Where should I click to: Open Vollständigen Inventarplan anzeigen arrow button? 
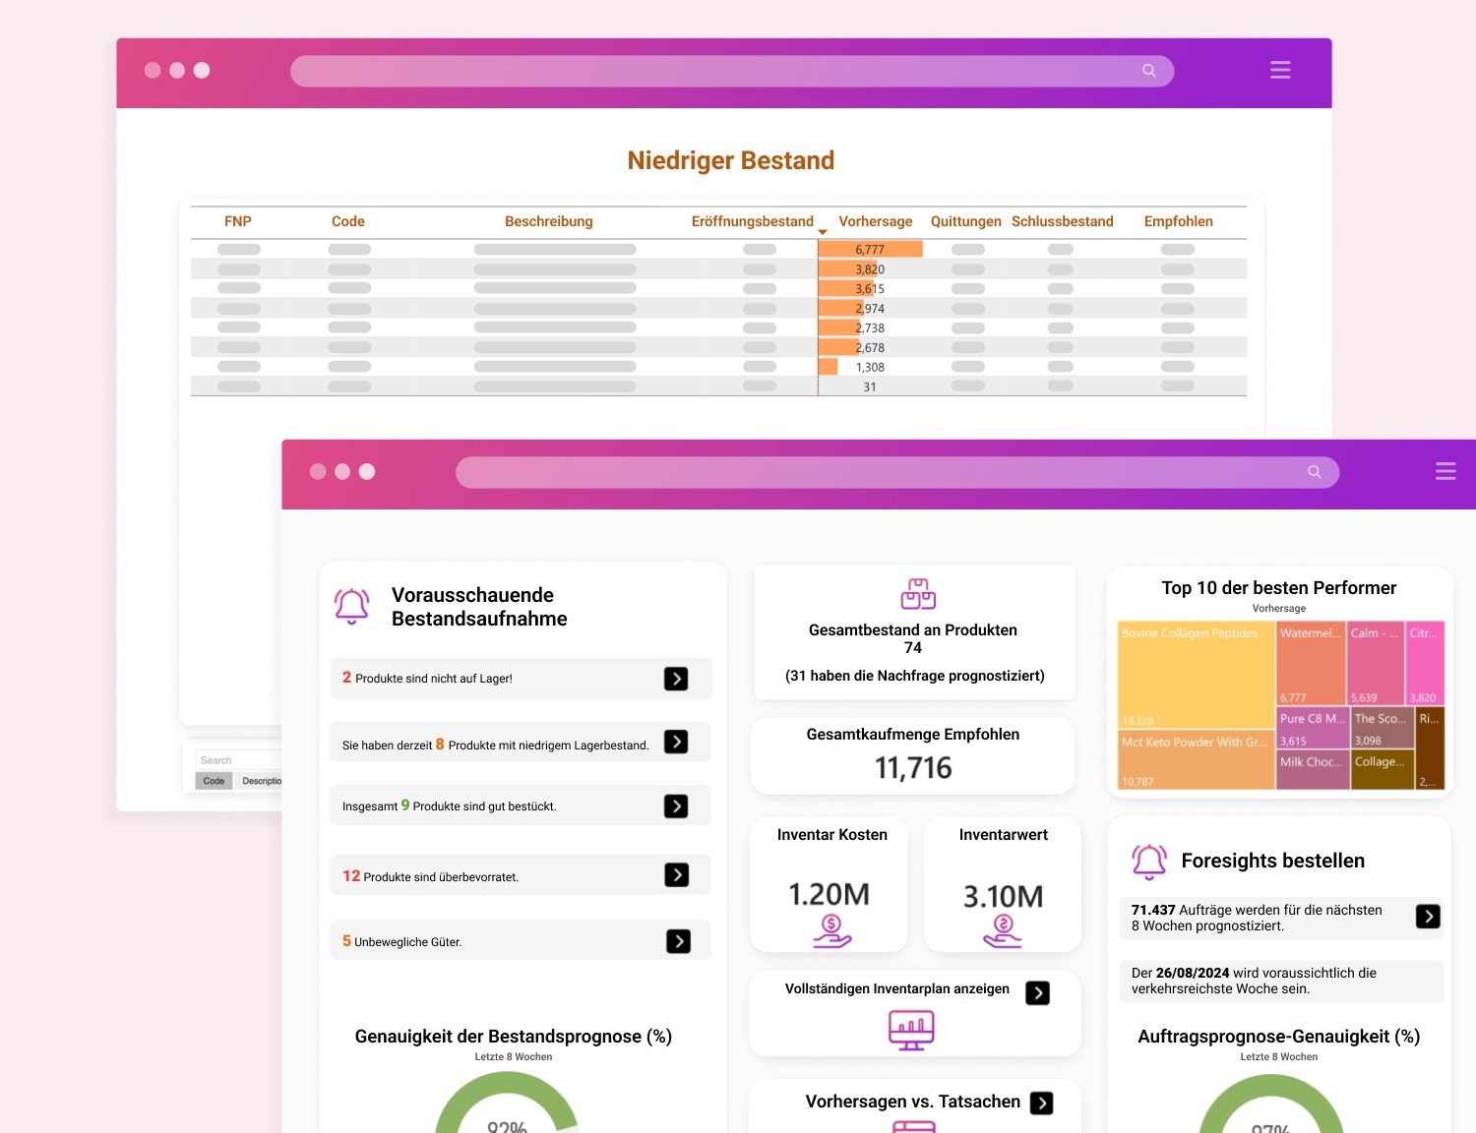[1037, 992]
